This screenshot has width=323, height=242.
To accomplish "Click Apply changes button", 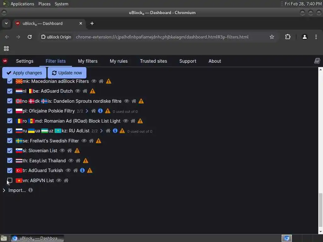I will [24, 73].
